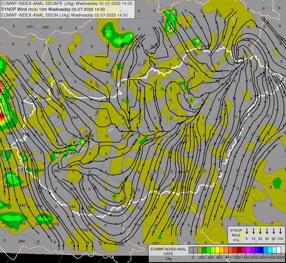Image resolution: width=286 pixels, height=263 pixels.
Task: Click the 643 value on the map
Action: [108, 29]
